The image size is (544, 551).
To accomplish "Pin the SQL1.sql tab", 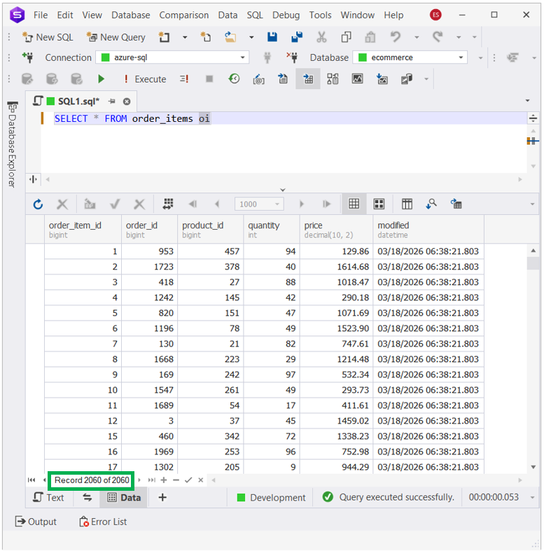I will tap(112, 102).
